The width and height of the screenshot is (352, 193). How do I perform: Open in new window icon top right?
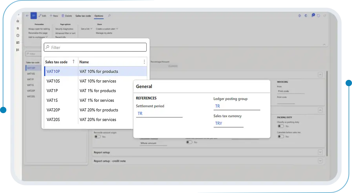click(325, 16)
